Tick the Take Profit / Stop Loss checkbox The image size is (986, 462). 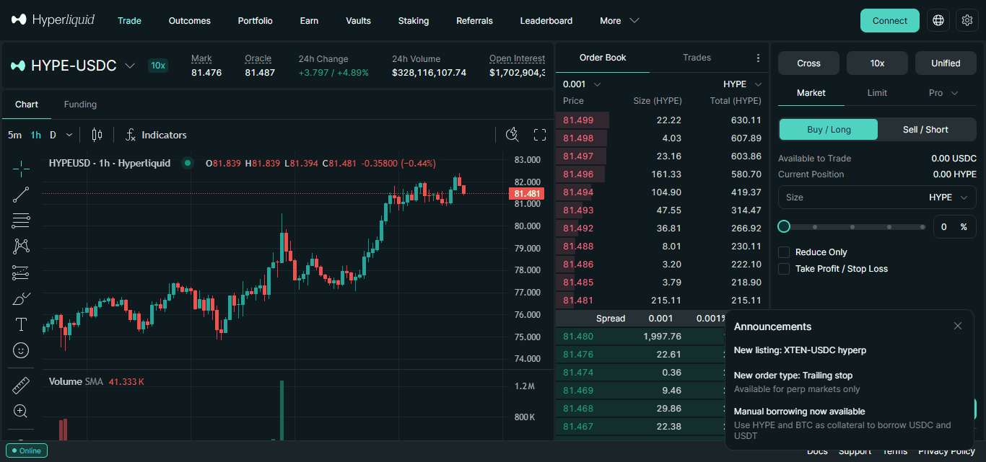tap(784, 269)
